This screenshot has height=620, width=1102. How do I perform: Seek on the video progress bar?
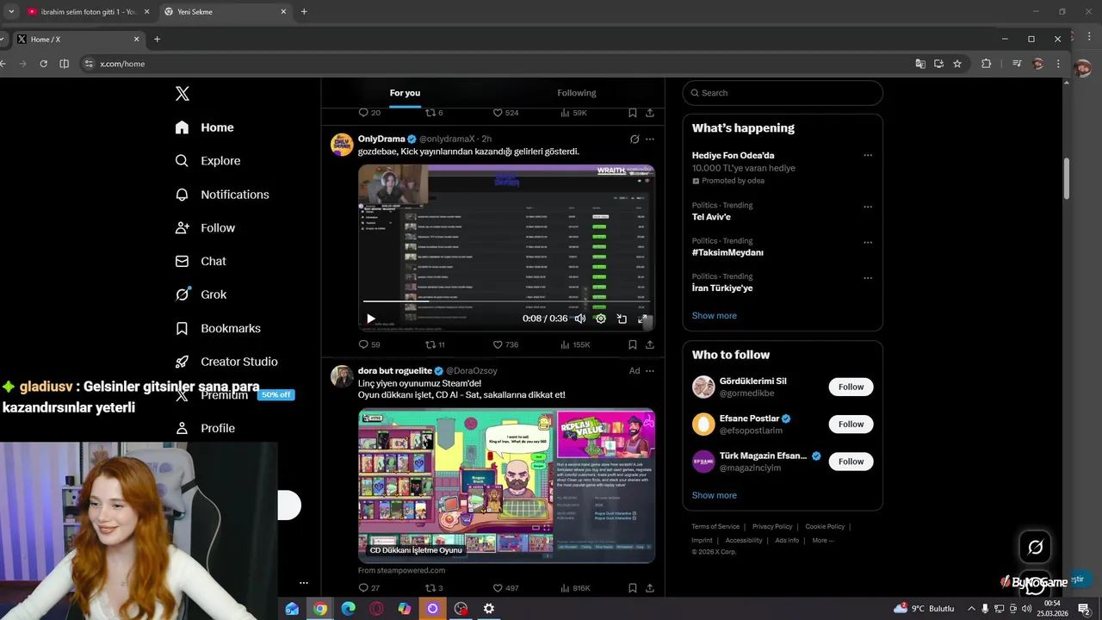coord(506,301)
